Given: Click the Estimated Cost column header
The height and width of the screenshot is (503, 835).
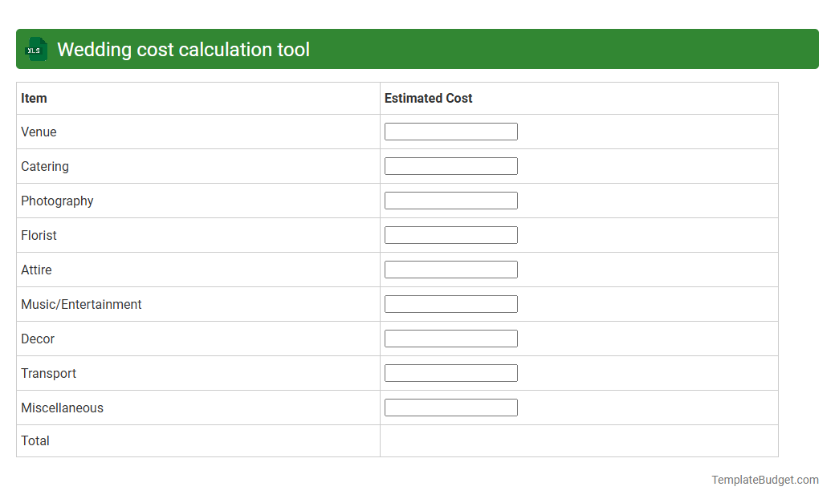Looking at the screenshot, I should tap(428, 98).
